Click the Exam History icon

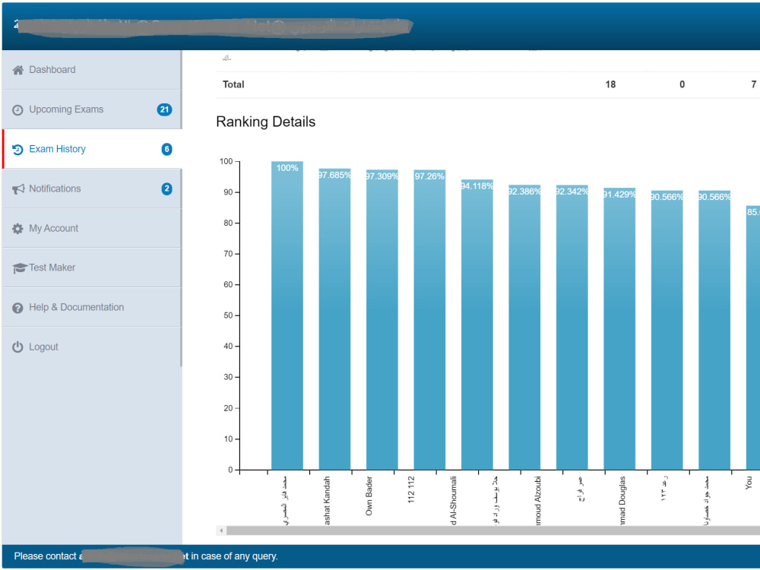(x=17, y=149)
